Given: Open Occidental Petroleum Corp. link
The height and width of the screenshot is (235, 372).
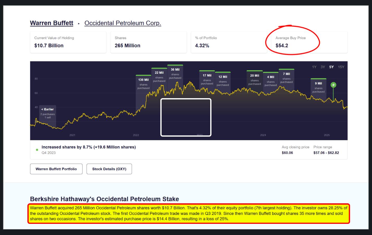Looking at the screenshot, I should 123,23.
